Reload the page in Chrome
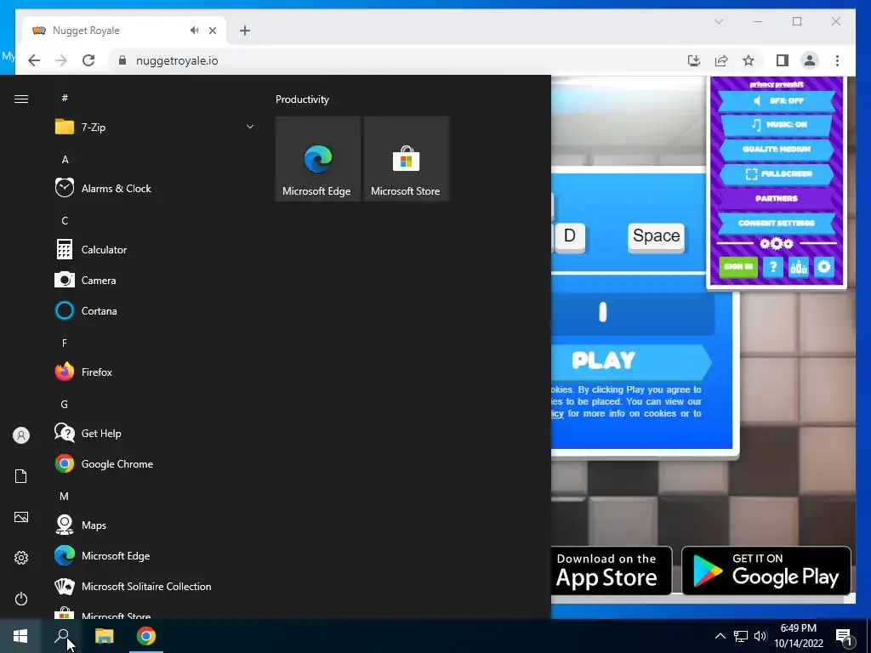871x653 pixels. pos(88,60)
